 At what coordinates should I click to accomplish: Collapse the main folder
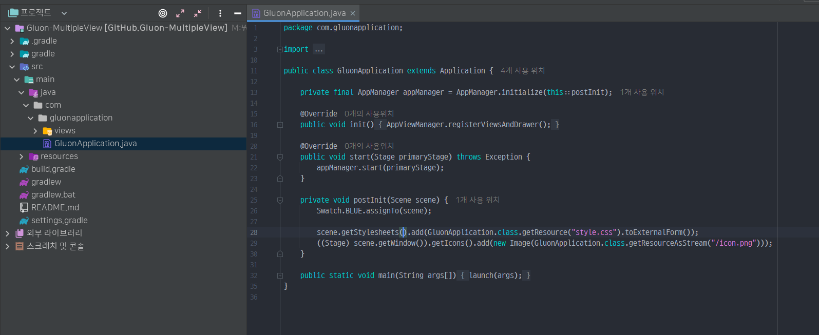click(x=17, y=80)
